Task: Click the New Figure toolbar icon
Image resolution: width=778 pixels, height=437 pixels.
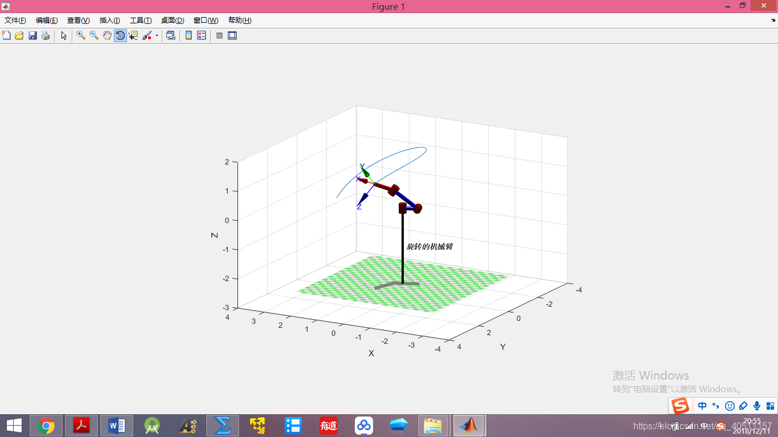Action: 7,35
